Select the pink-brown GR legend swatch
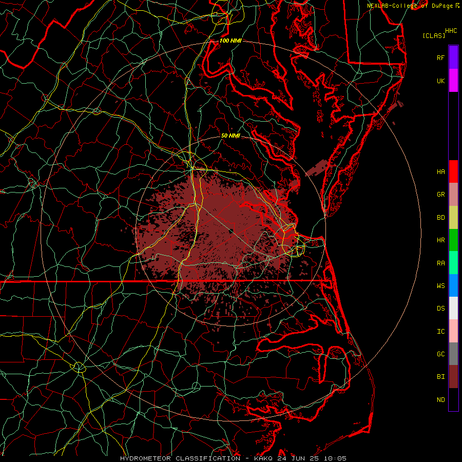 click(453, 195)
